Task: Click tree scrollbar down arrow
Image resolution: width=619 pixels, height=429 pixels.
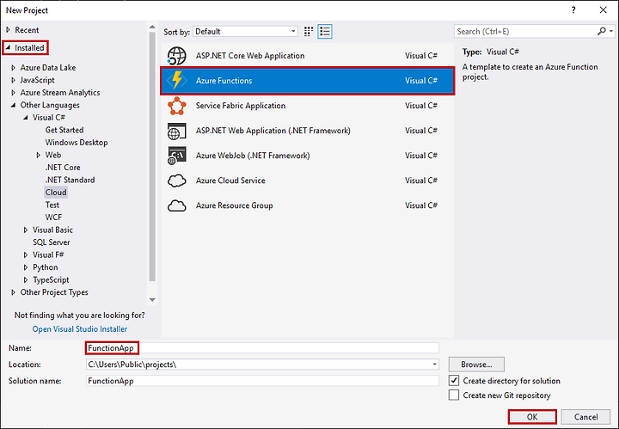Action: [152, 300]
